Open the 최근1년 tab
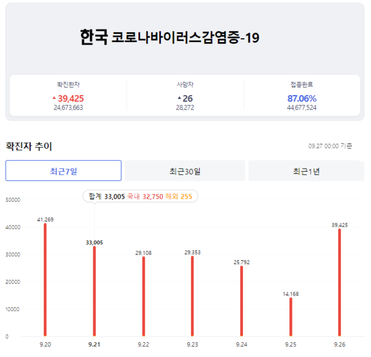The width and height of the screenshot is (371, 357). click(x=306, y=170)
